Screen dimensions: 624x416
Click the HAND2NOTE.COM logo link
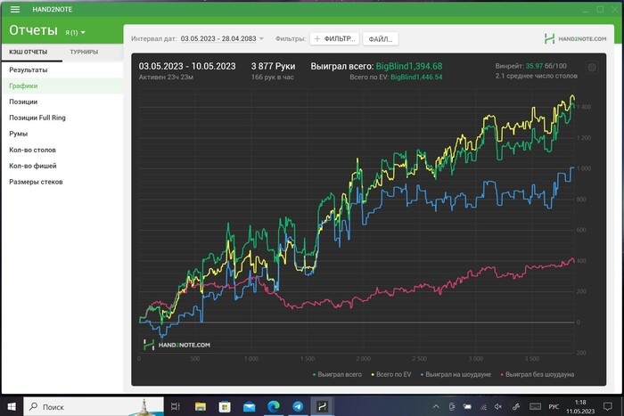pyautogui.click(x=576, y=38)
